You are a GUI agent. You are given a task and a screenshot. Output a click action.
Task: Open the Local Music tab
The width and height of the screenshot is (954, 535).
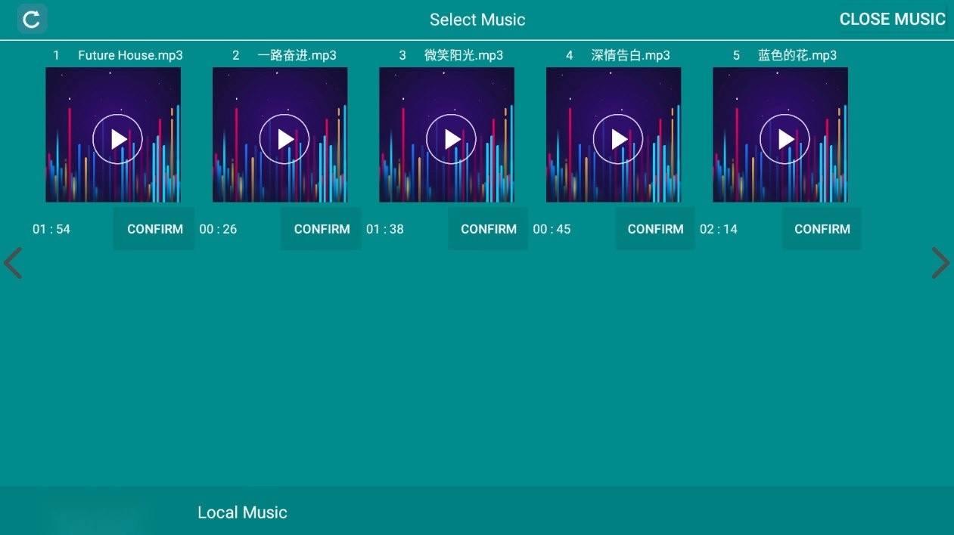click(x=242, y=512)
